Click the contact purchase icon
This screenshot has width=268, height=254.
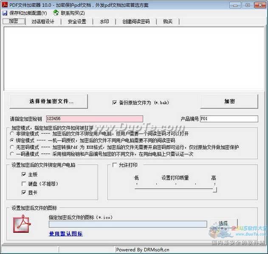tap(56, 13)
